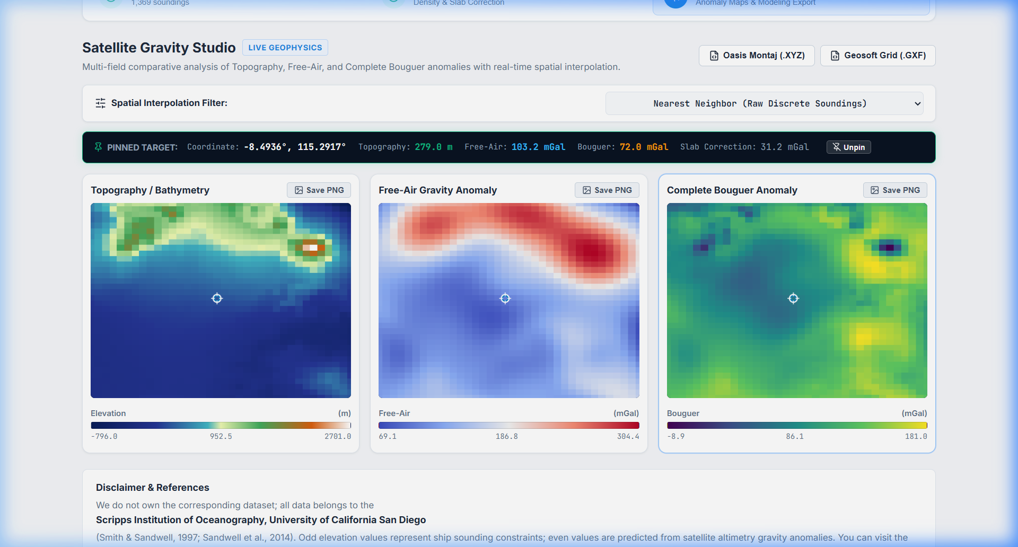Click the Bouguer value 72.0 mGal
Viewport: 1018px width, 547px height.
[x=644, y=147]
